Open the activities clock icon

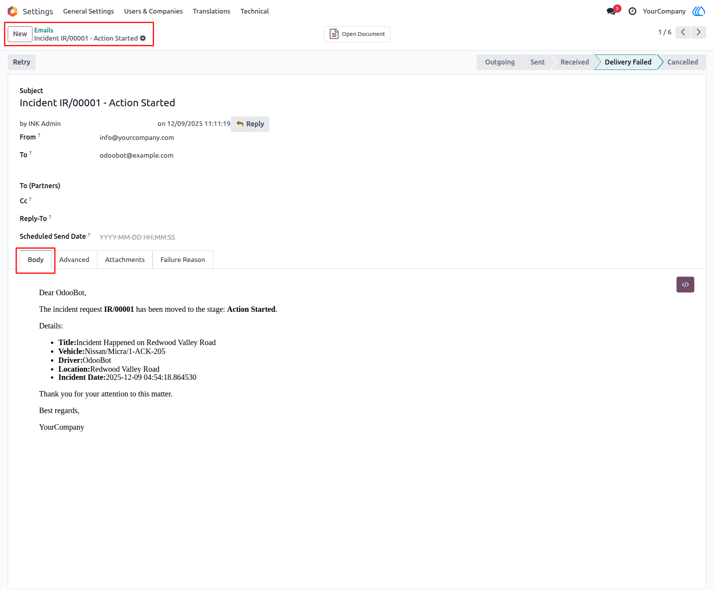coord(632,11)
